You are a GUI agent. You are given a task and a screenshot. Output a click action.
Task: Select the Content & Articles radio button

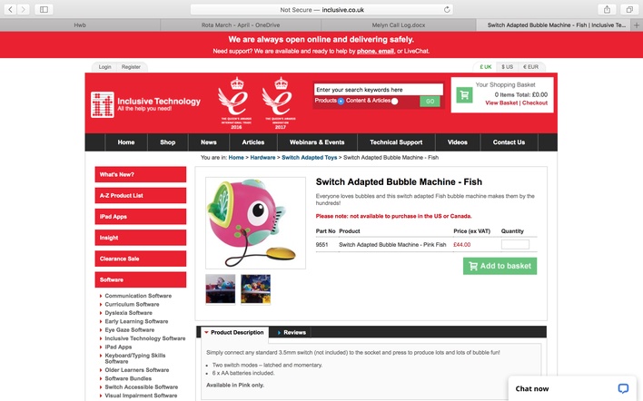tap(394, 102)
